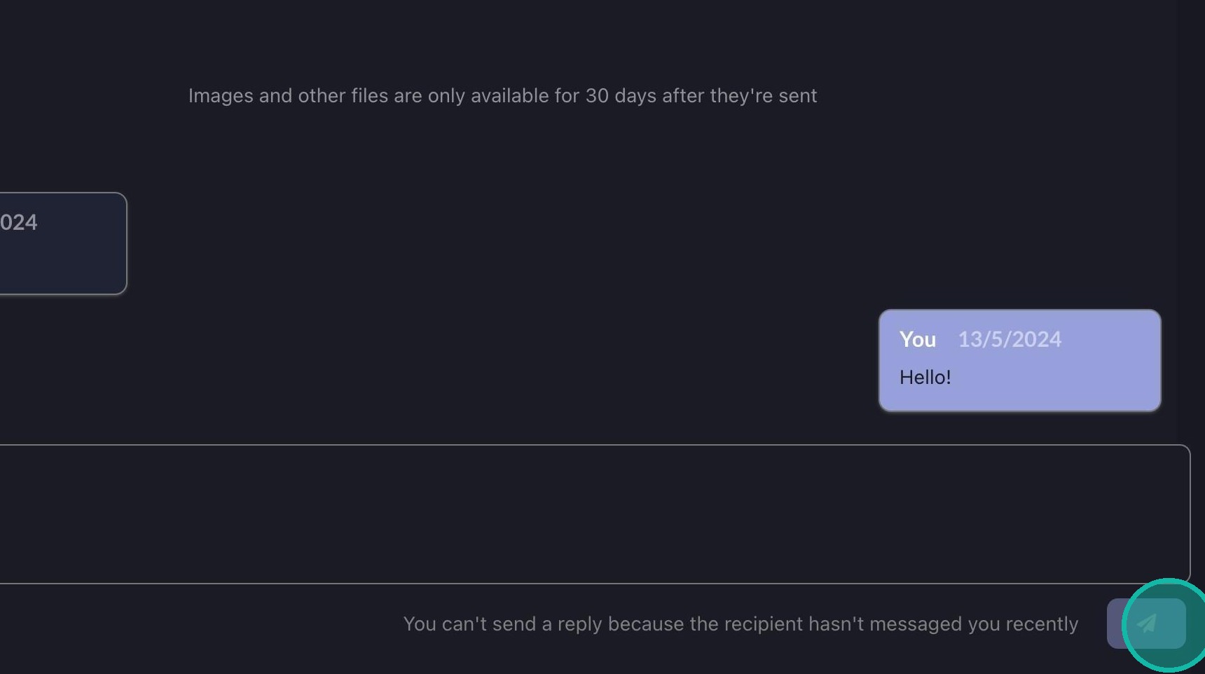The height and width of the screenshot is (674, 1205).
Task: Click the "You" sender name label
Action: (x=917, y=340)
